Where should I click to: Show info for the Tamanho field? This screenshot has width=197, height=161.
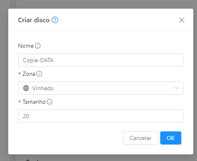coord(50,102)
